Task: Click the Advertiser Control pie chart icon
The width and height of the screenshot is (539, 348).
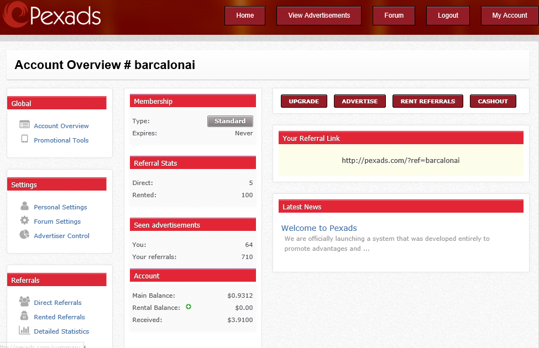Action: tap(24, 234)
